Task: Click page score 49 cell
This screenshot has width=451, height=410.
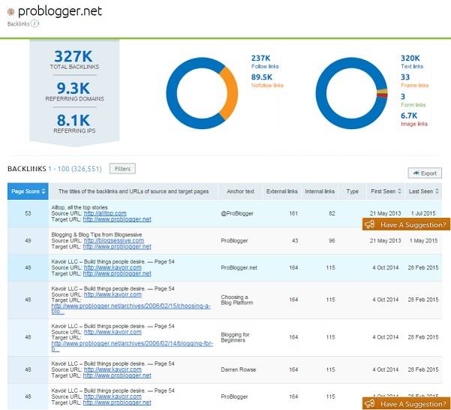Action: tap(28, 240)
